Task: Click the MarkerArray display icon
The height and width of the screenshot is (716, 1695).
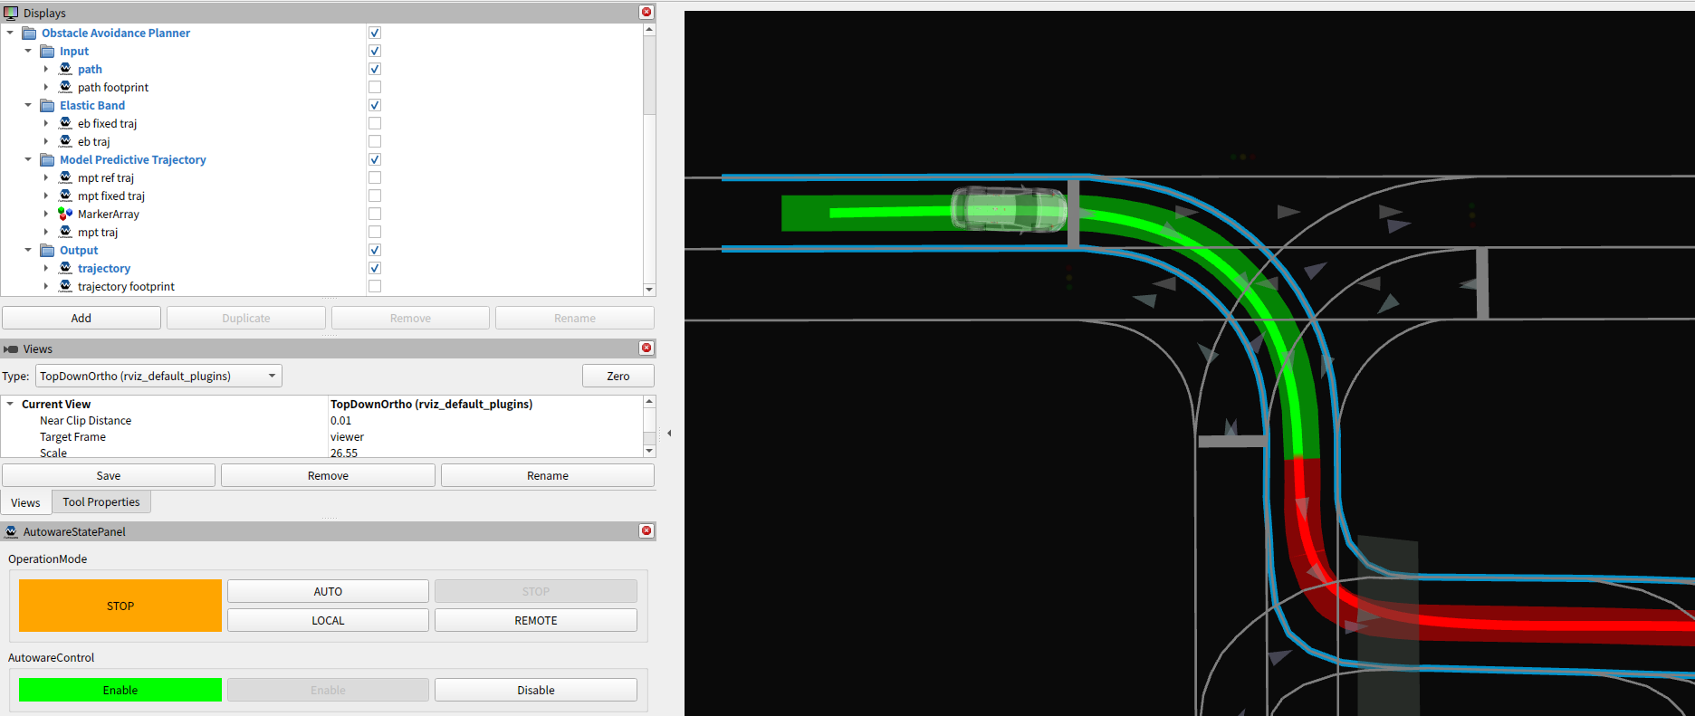Action: 65,214
